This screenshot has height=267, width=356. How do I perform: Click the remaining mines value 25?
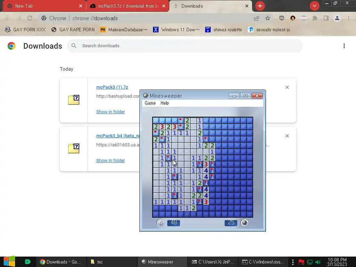(231, 222)
